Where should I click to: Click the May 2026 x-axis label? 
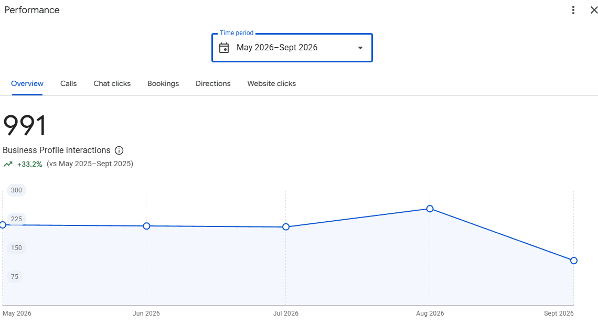pos(17,313)
